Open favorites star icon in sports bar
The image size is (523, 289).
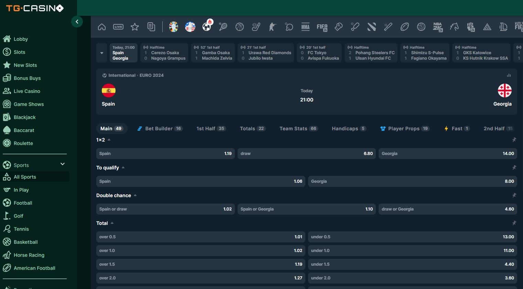coord(135,27)
